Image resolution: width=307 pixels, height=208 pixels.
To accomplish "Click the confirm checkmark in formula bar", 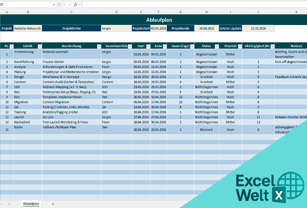I will tap(70, 4).
